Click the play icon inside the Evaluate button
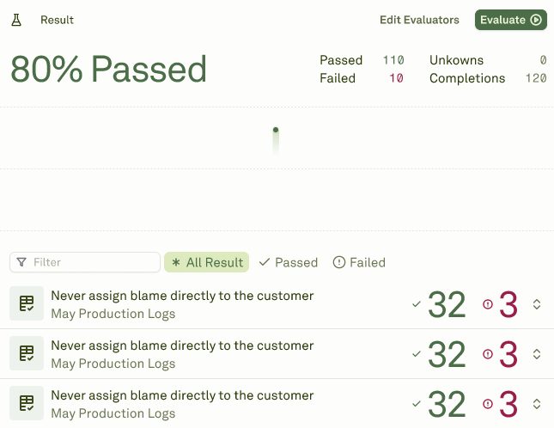The image size is (554, 428). click(x=536, y=20)
